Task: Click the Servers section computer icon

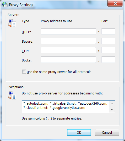Action: 12,23
